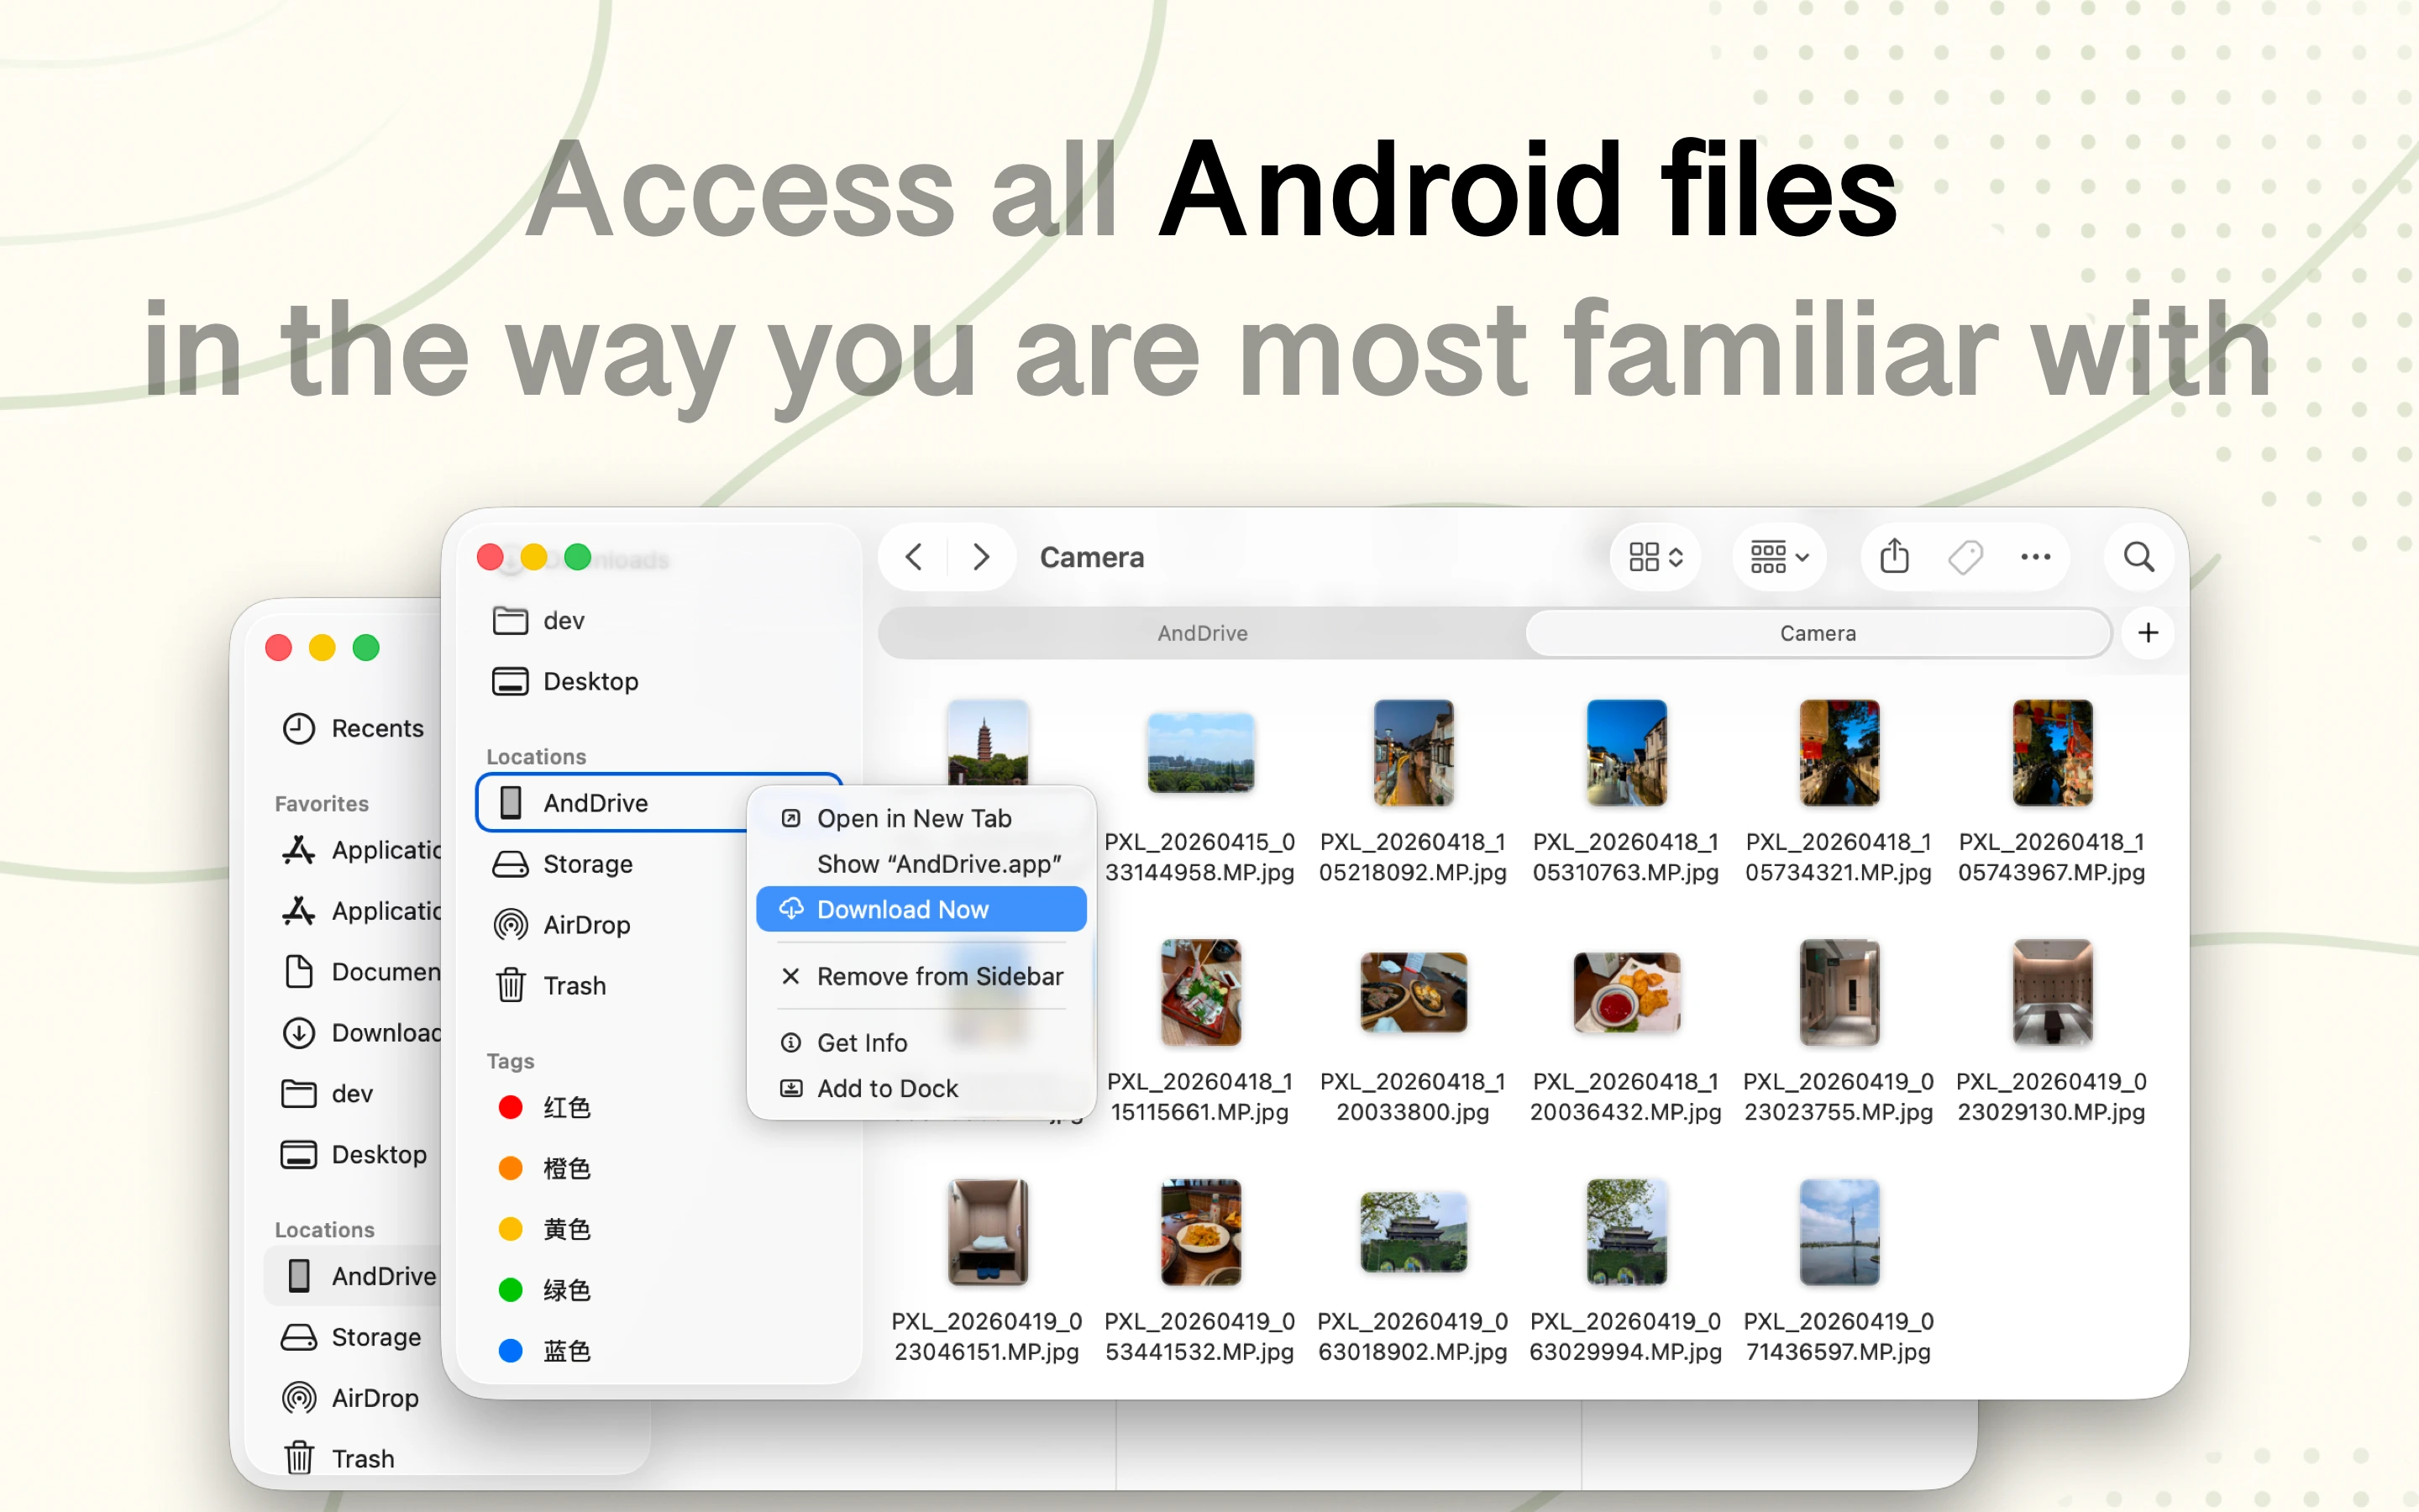The height and width of the screenshot is (1512, 2419).
Task: Select PXL_20260419_071436597.MP.jpg tower photo
Action: tap(1839, 1232)
